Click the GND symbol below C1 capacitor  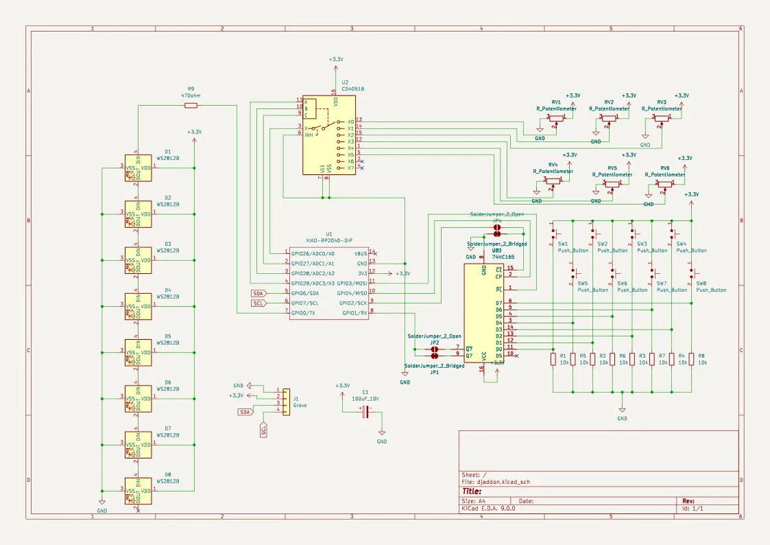381,437
